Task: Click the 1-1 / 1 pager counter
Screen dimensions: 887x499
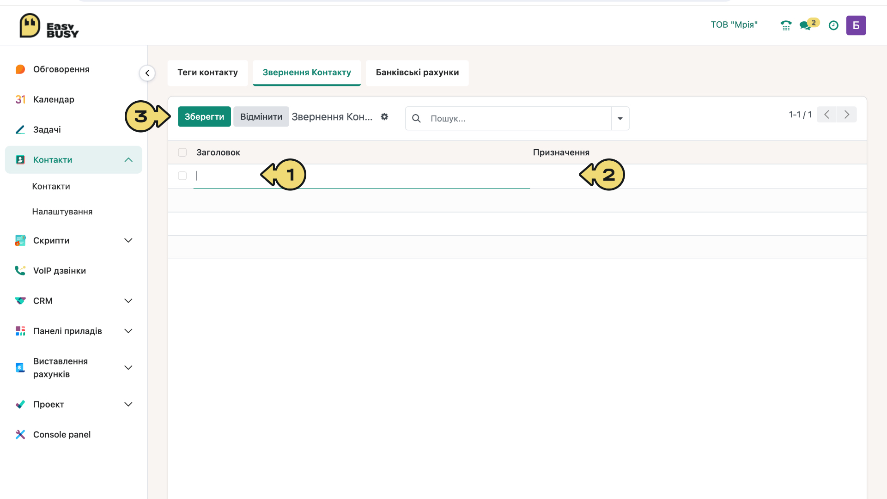Action: 800,115
